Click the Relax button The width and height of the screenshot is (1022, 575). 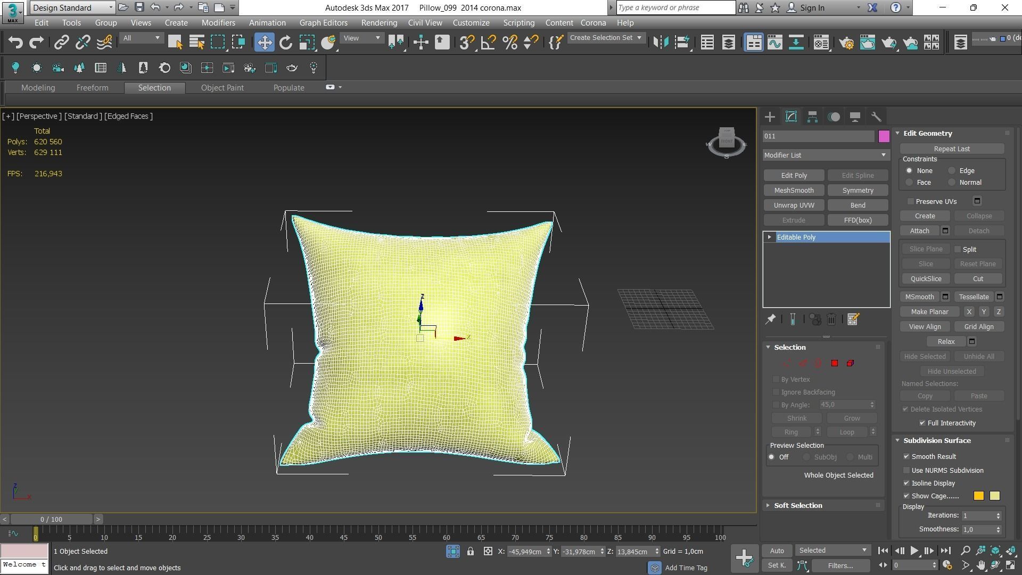coord(946,342)
